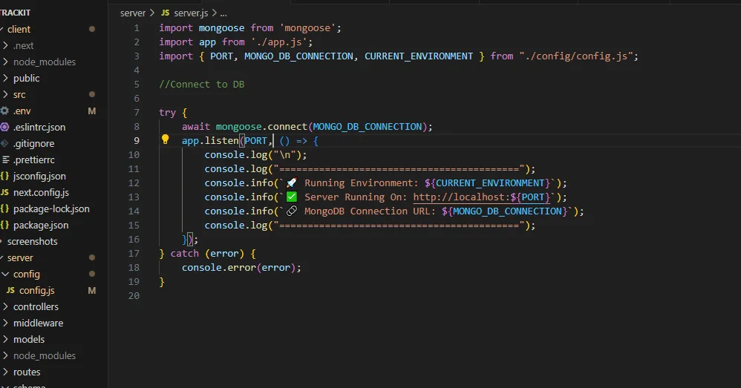The width and height of the screenshot is (741, 388).
Task: Collapse the client folder
Action: (x=19, y=29)
